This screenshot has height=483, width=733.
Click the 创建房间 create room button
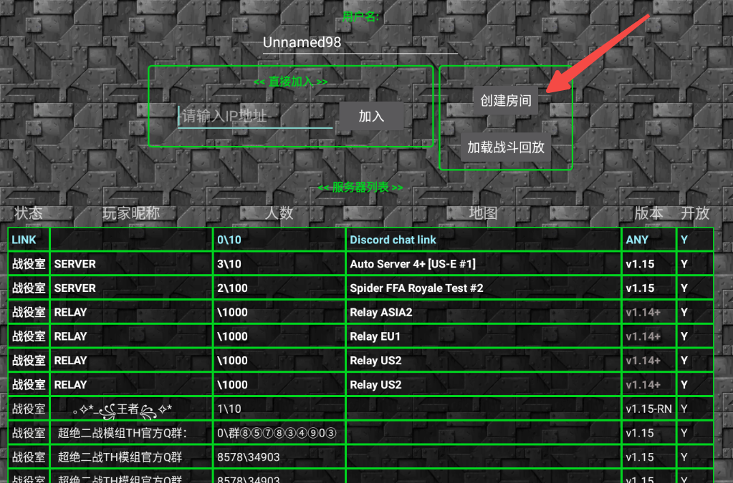pos(506,101)
